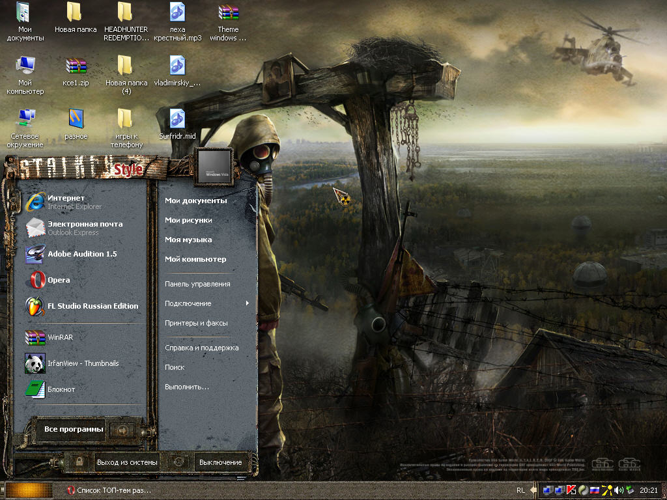The image size is (667, 500).
Task: Click the yellow figure tray icon
Action: tap(606, 490)
